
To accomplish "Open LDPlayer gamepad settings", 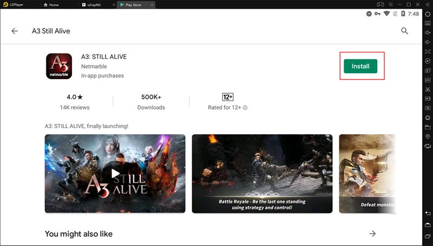I will (380, 4).
